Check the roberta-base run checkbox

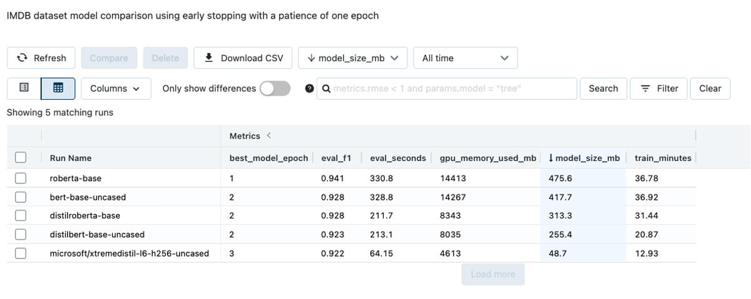(x=21, y=179)
